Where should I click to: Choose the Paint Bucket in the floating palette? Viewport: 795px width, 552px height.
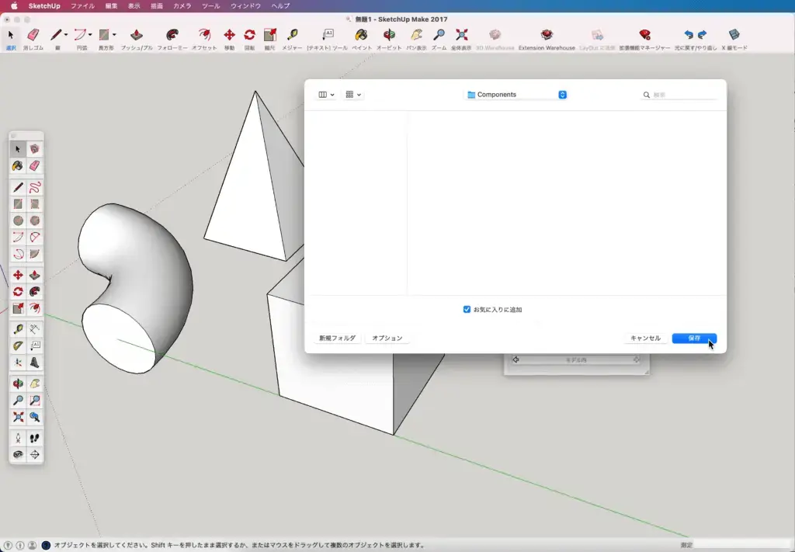18,165
